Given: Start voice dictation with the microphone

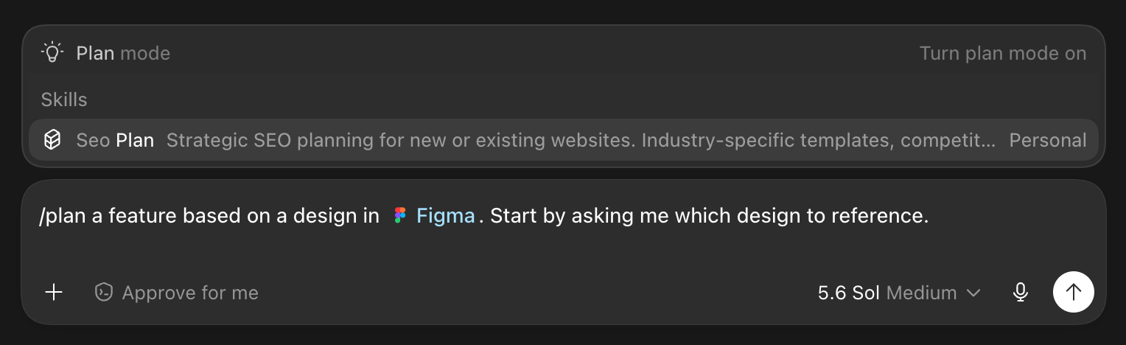Looking at the screenshot, I should coord(1021,293).
